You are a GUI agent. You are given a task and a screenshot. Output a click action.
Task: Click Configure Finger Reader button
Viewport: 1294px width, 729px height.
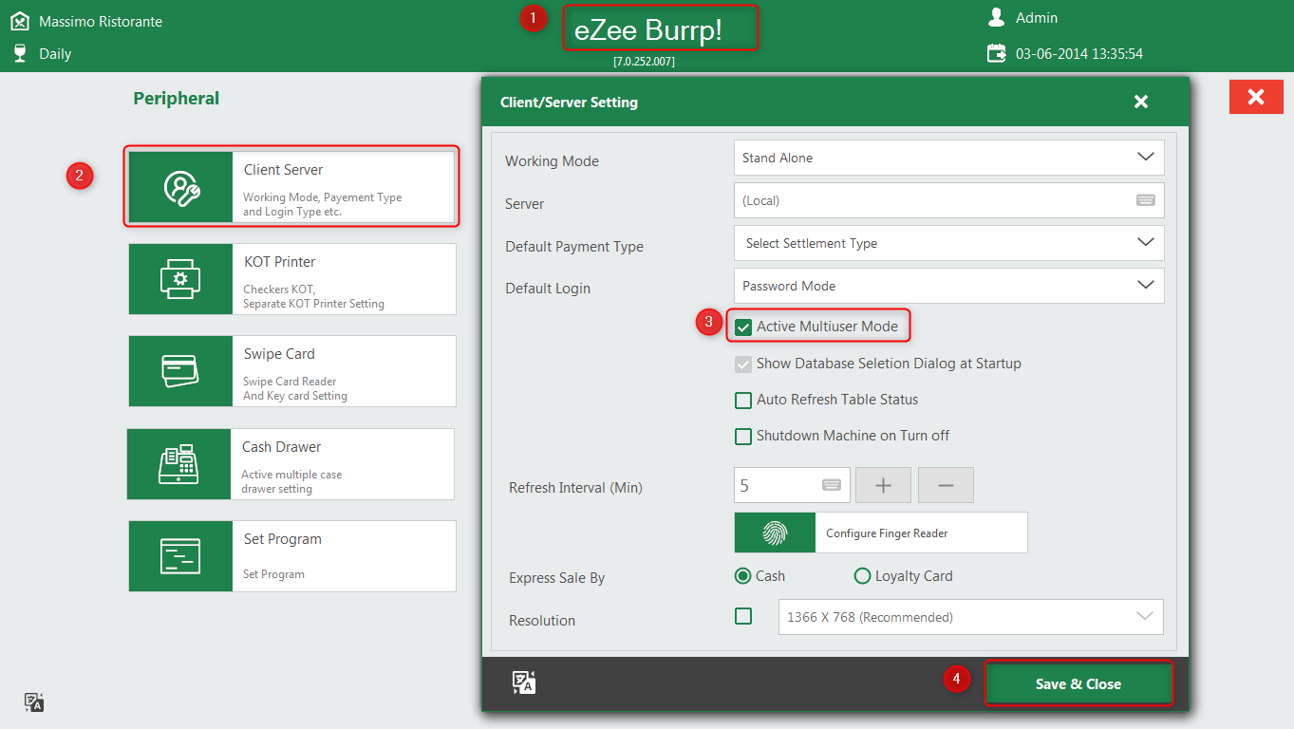(881, 533)
